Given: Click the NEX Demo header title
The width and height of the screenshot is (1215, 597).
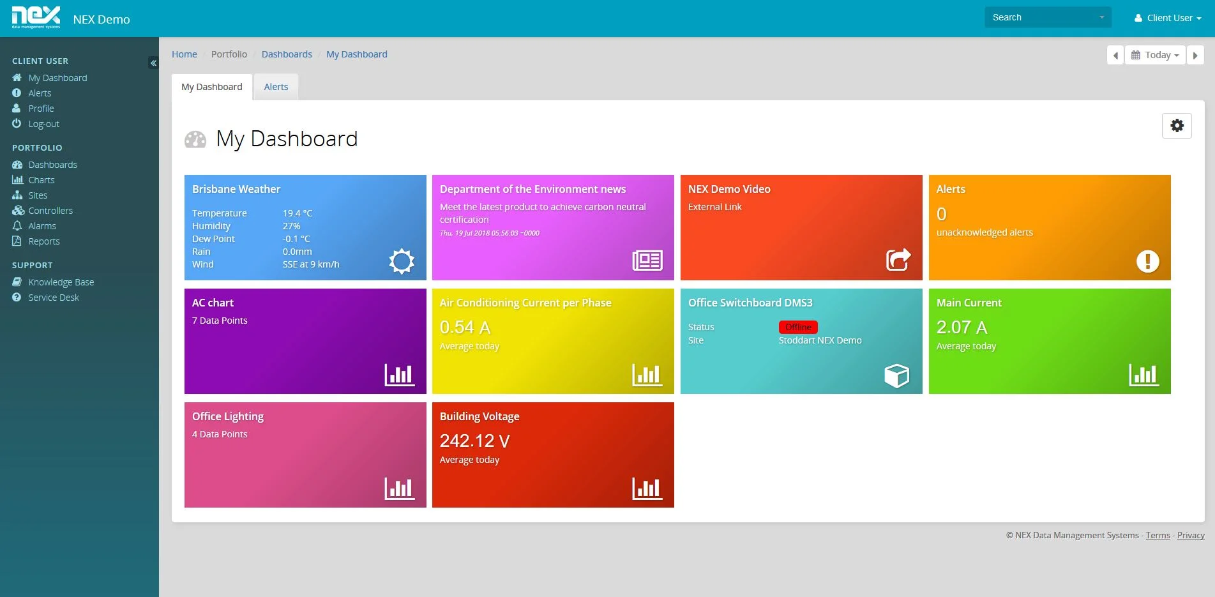Looking at the screenshot, I should [102, 19].
